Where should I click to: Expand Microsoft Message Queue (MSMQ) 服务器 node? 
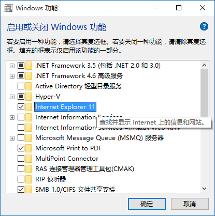pyautogui.click(x=12, y=138)
